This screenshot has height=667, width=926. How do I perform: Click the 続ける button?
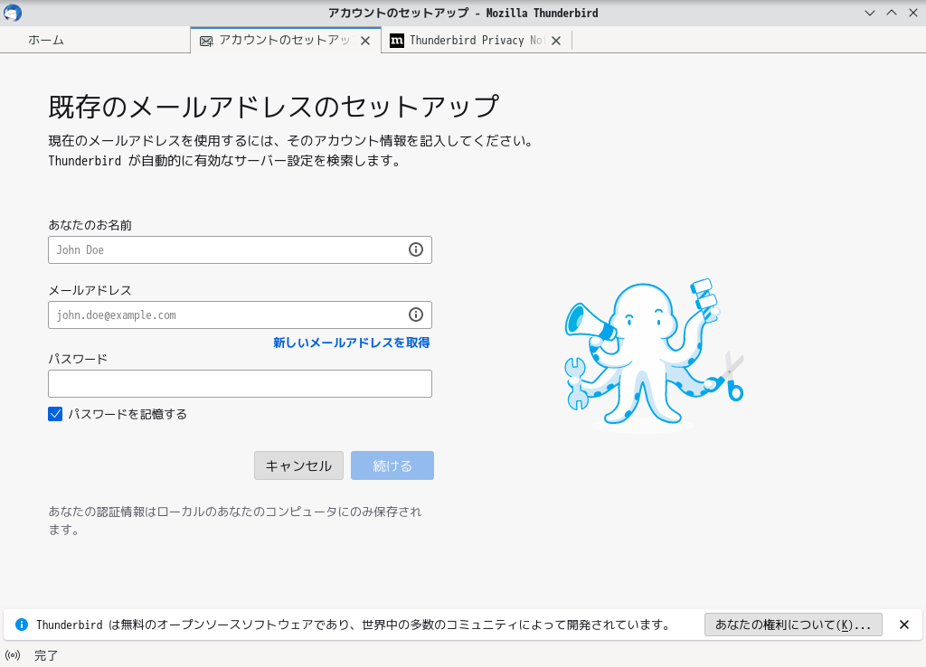coord(392,465)
